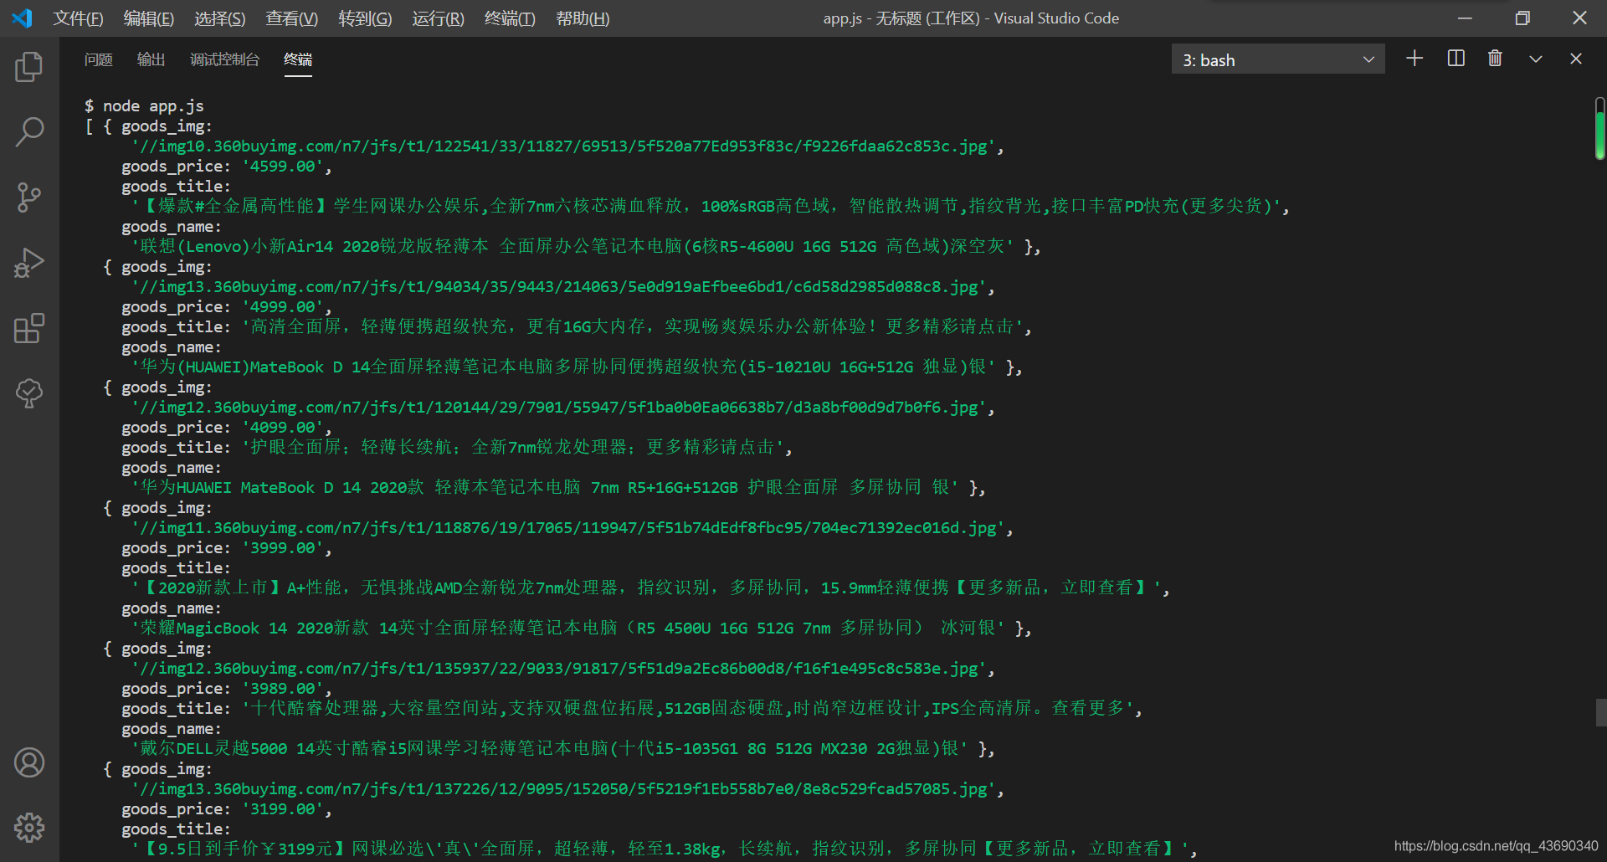Image resolution: width=1607 pixels, height=862 pixels.
Task: Open the Run and Debug view
Action: point(29,263)
